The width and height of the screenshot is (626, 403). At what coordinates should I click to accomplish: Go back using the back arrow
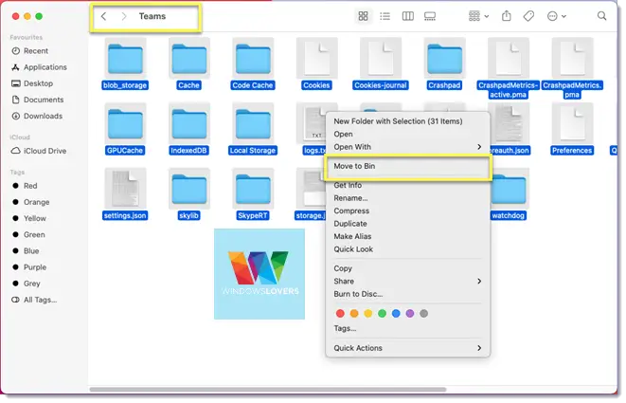(104, 16)
